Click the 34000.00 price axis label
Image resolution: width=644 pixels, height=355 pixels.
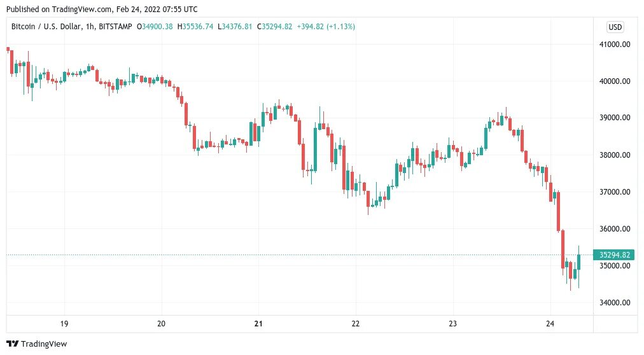615,302
